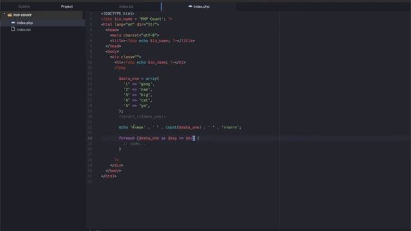Screen dimensions: 411x231
Task: Click the PHP icon on index.php tab
Action: [190, 6]
